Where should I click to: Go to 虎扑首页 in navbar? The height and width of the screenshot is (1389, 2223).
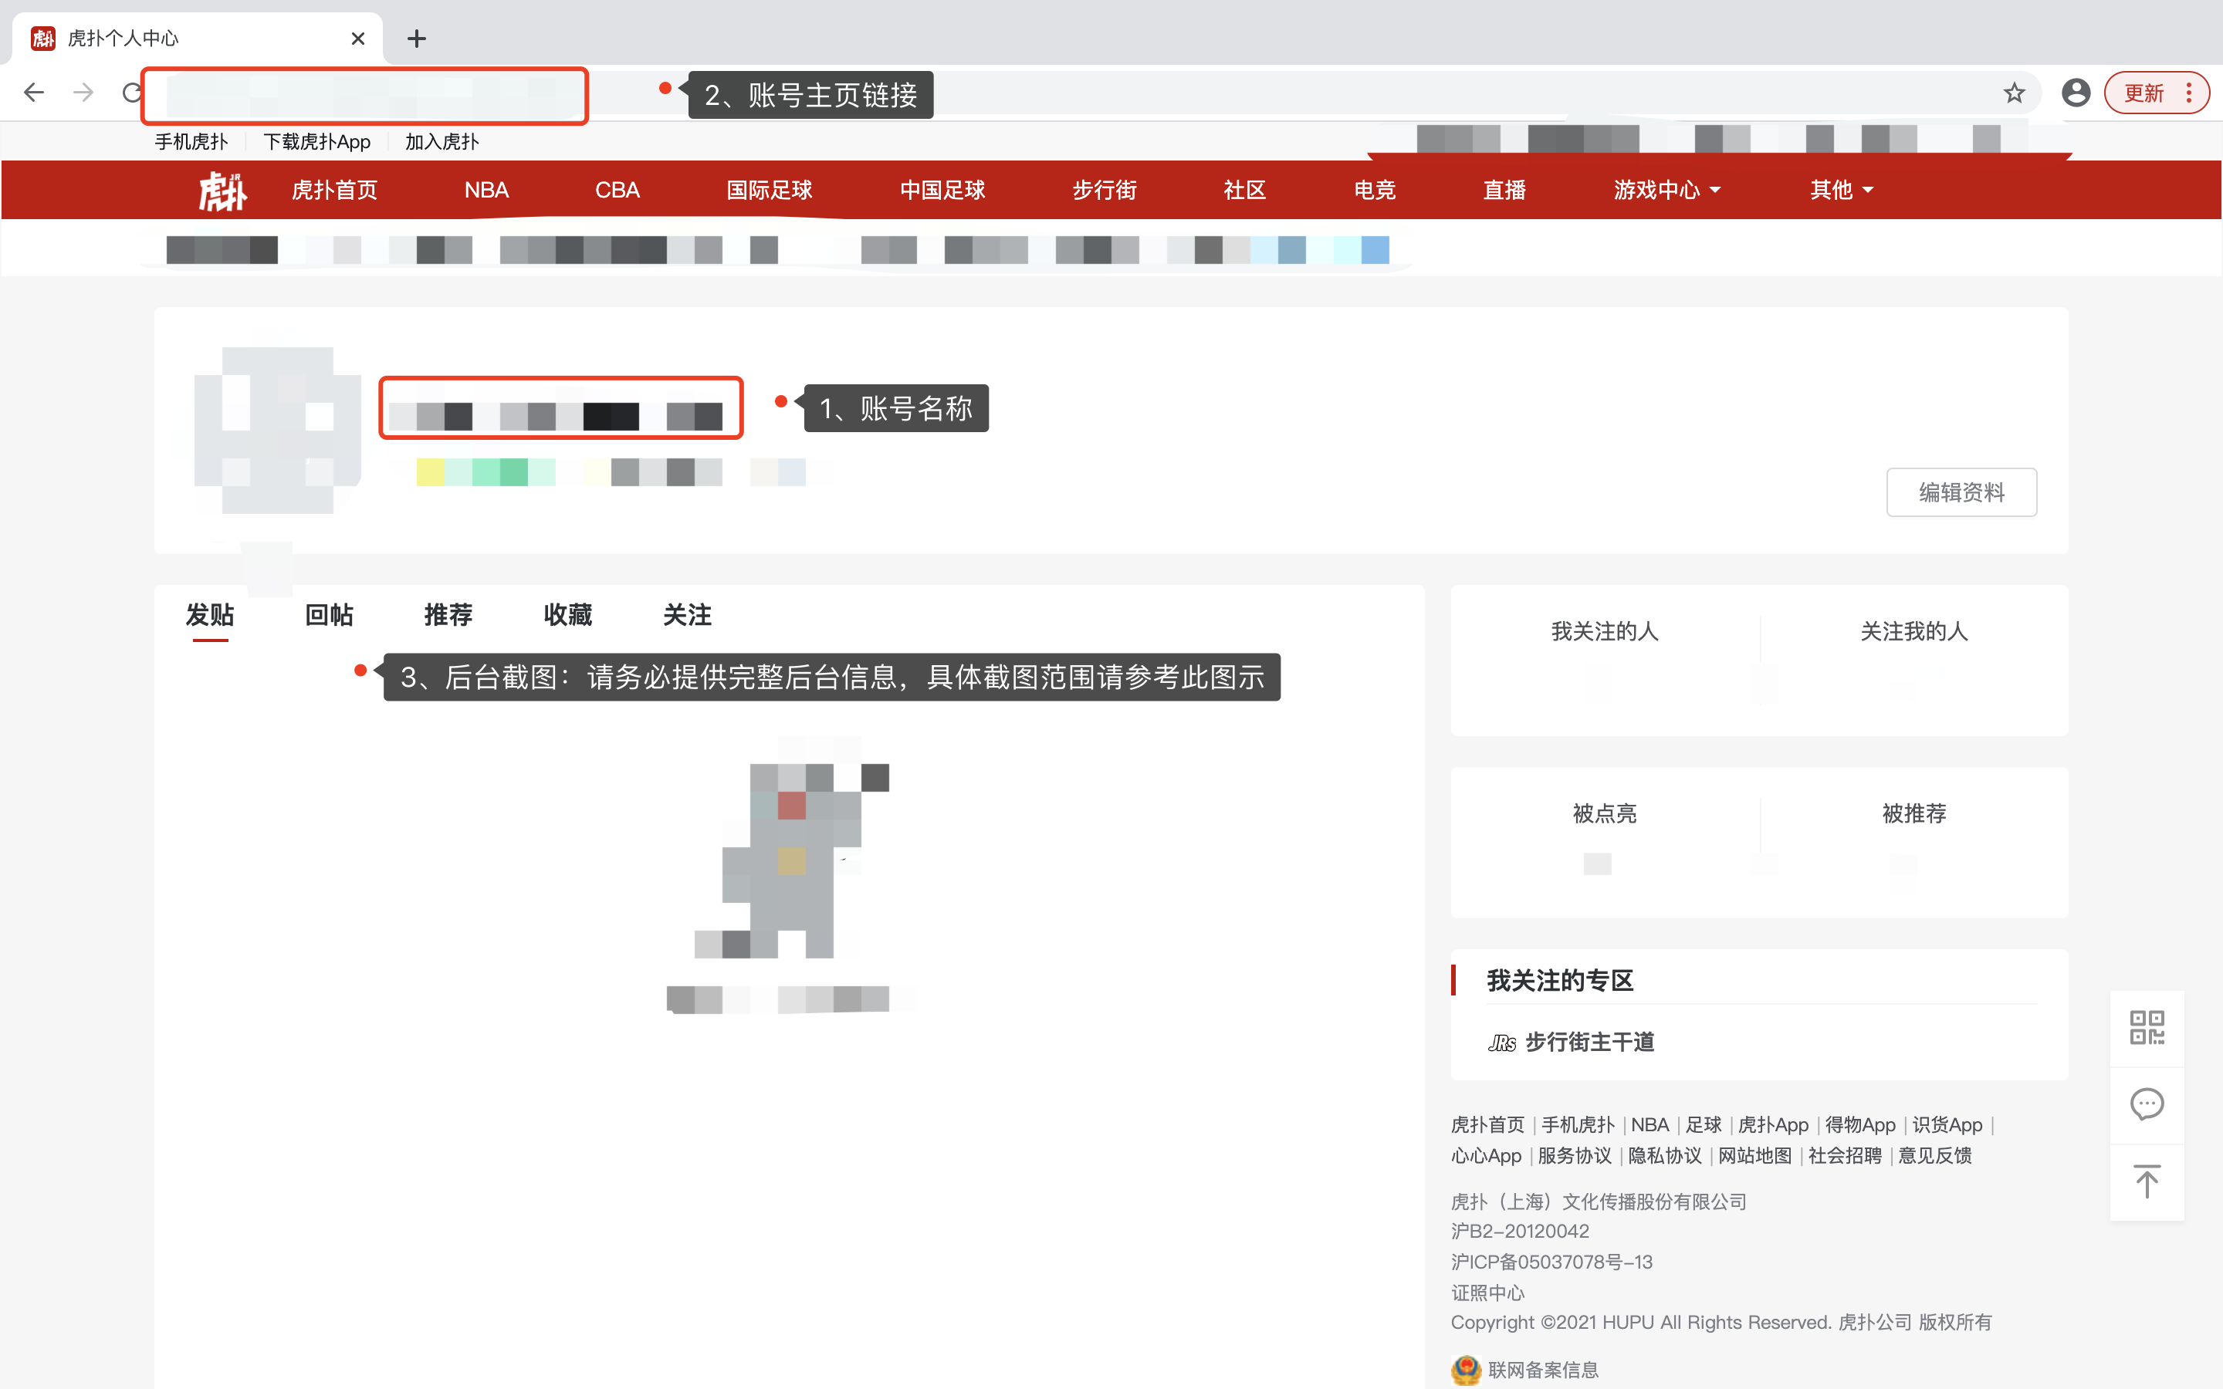point(334,190)
